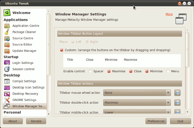Click the Desktop Icon Settings purple icon
Viewport: 194px width, 128px height.
point(7,88)
